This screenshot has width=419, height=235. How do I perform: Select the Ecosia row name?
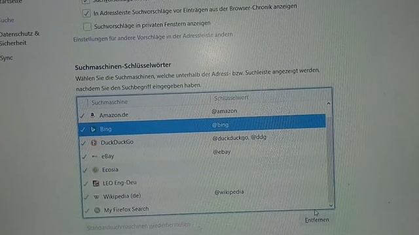coord(110,170)
